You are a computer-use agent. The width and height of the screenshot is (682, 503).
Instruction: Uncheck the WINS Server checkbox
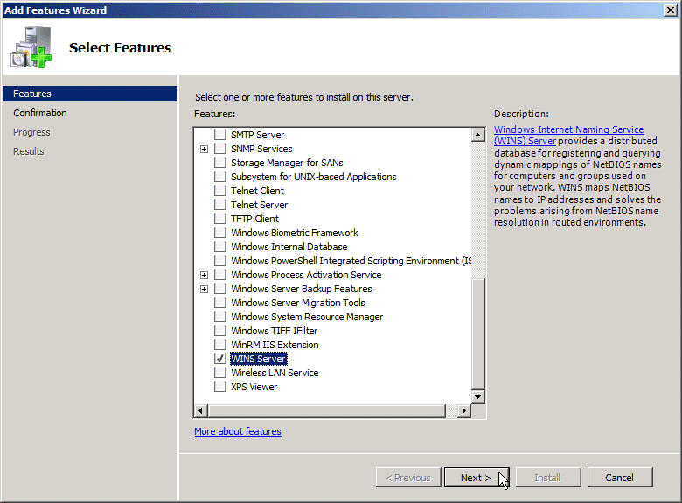[x=220, y=359]
